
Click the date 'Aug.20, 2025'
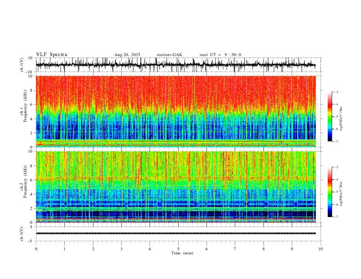[127, 55]
